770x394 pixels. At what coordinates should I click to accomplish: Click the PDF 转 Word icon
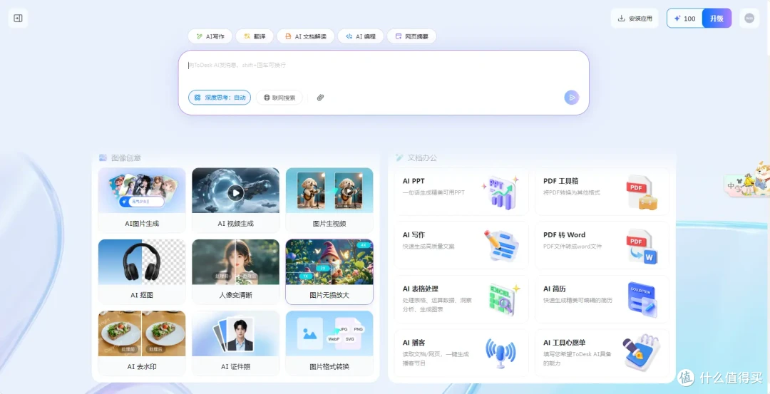coord(642,247)
